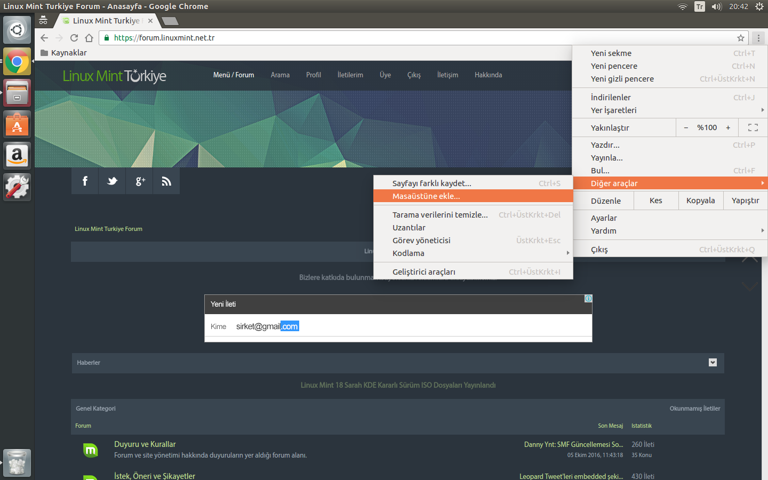Open Ubuntu Dash search launcher
This screenshot has height=480, width=768.
point(17,30)
